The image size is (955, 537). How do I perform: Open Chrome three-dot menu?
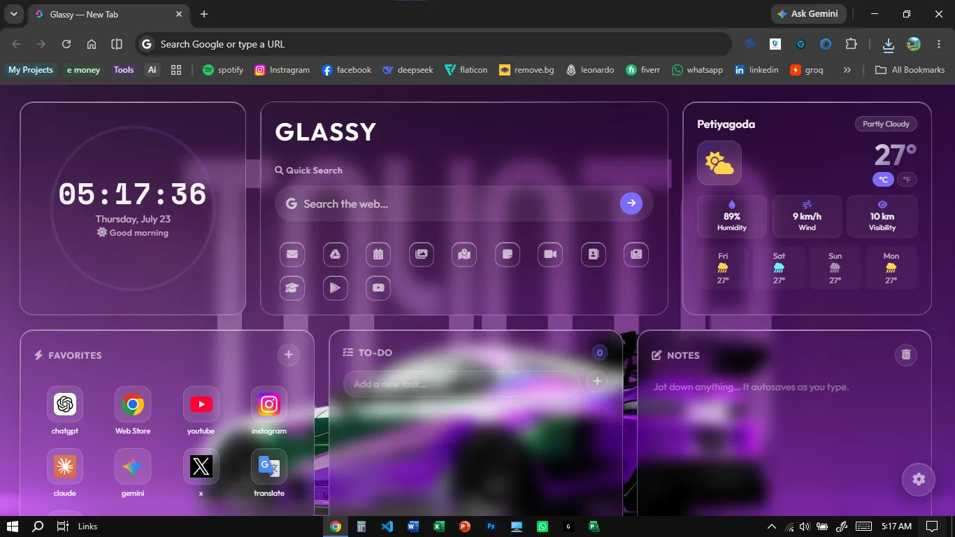coord(939,44)
